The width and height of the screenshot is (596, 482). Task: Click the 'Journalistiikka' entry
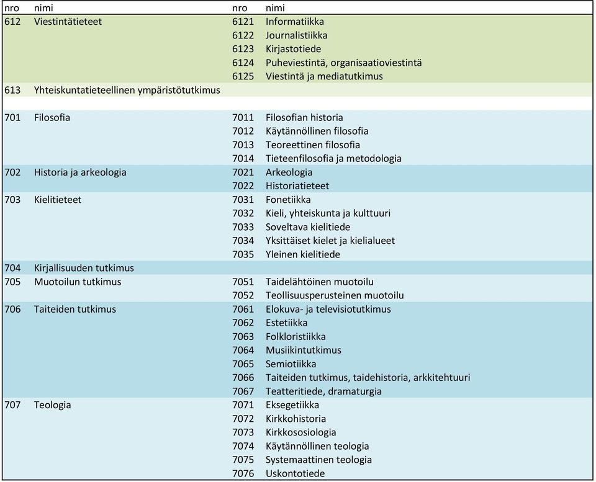click(x=297, y=35)
